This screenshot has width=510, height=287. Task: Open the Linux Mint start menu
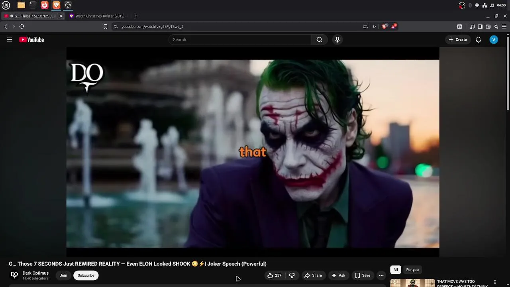tap(6, 5)
